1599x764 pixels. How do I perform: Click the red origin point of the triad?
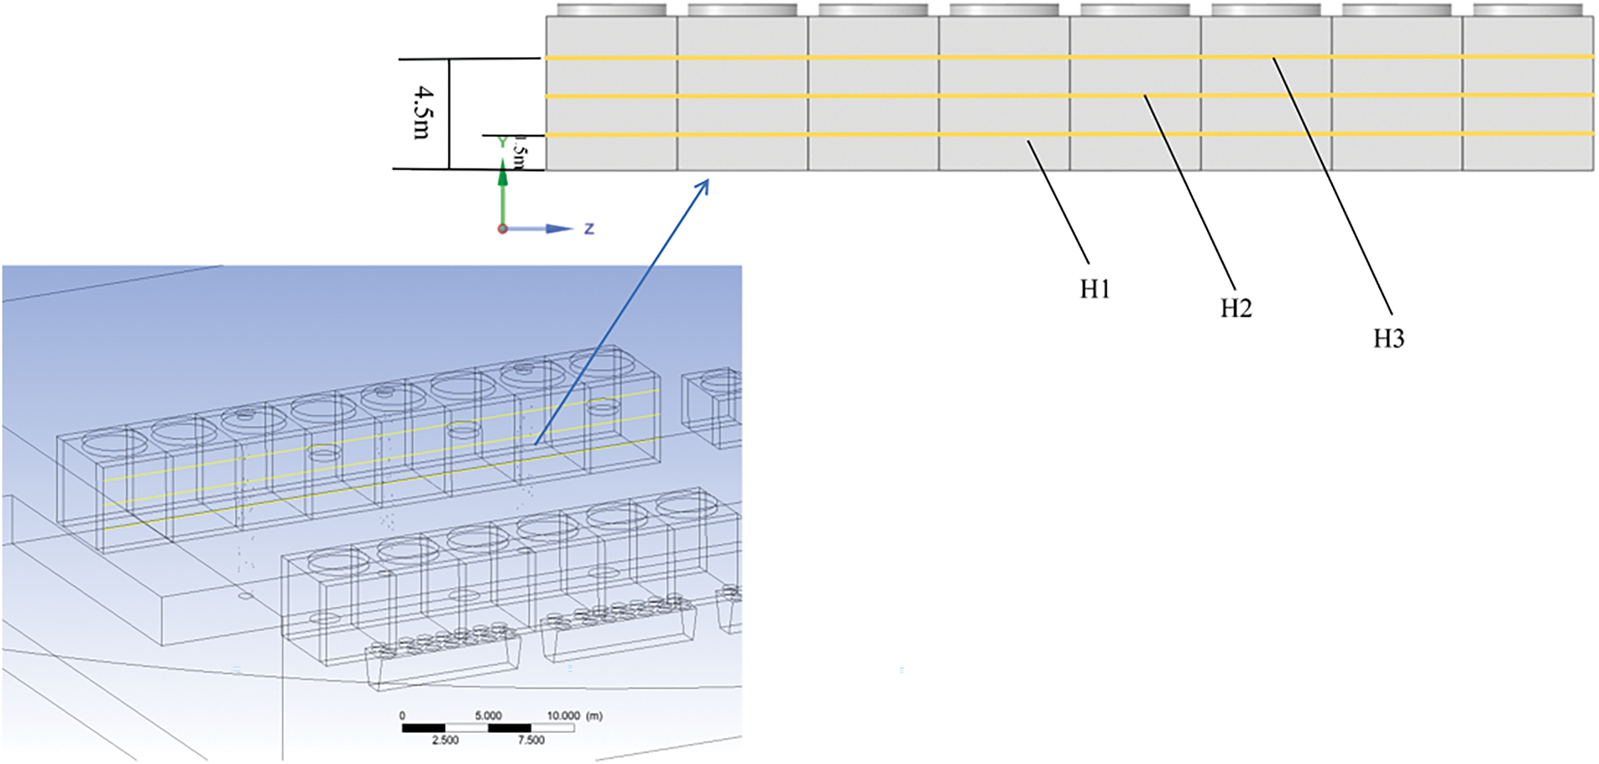pyautogui.click(x=503, y=229)
